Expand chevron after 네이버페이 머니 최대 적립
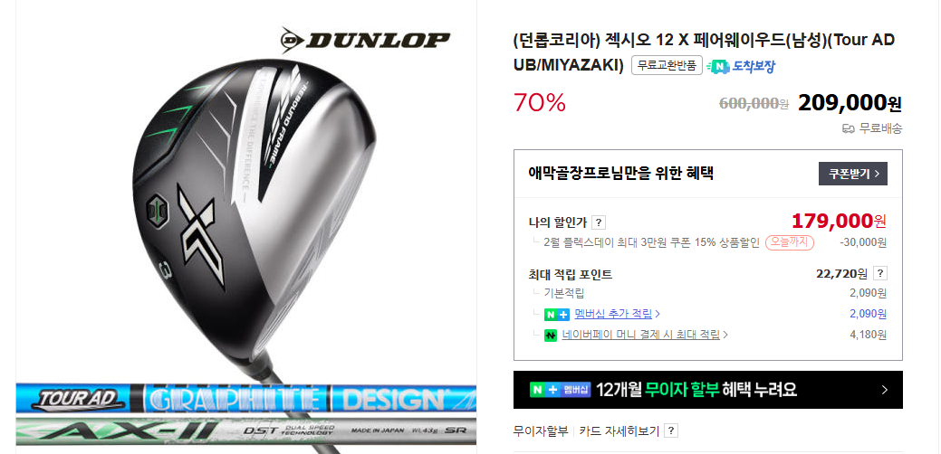Image resolution: width=941 pixels, height=454 pixels. pos(725,335)
